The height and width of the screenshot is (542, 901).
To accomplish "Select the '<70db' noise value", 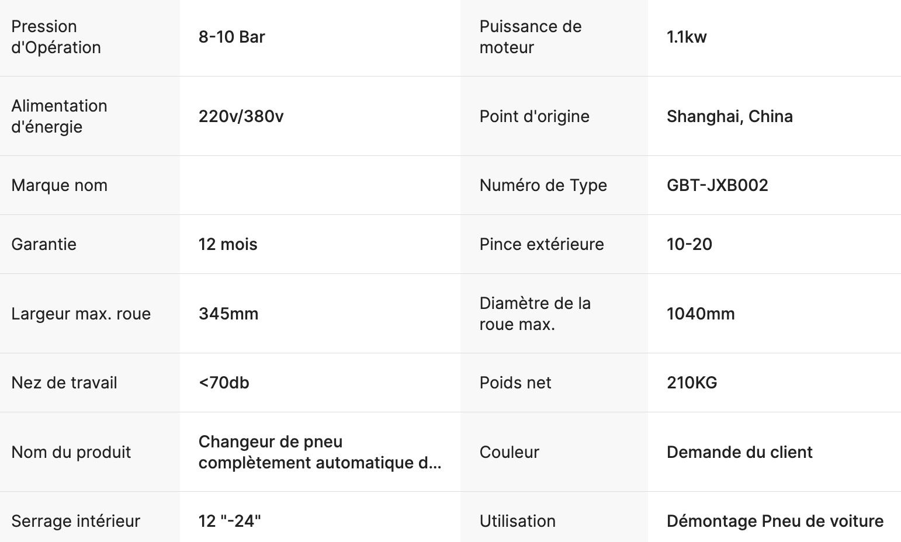I will tap(224, 383).
